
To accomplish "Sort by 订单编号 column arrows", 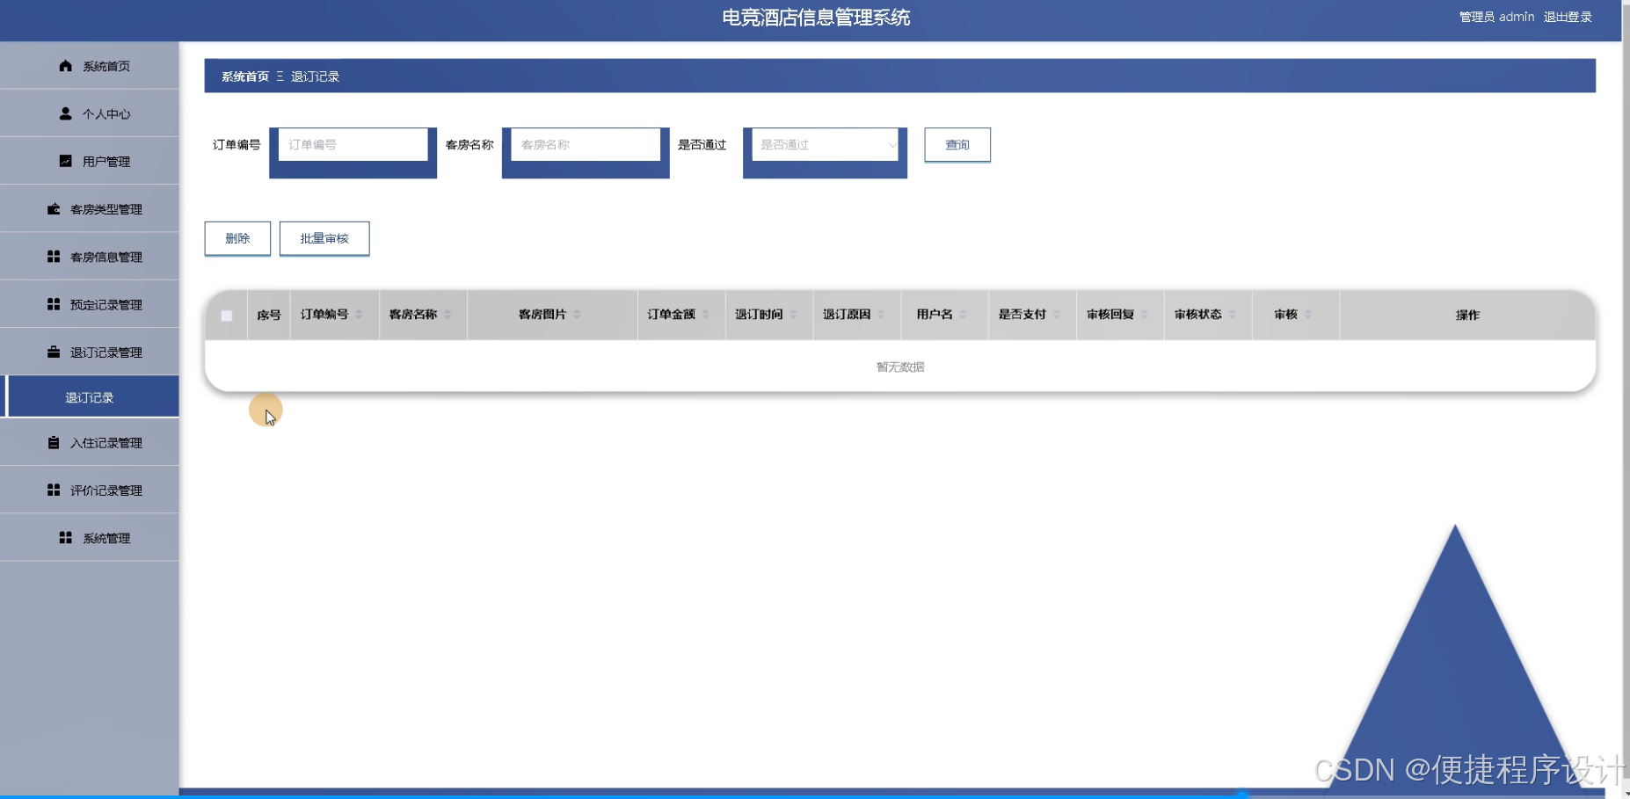I will (359, 315).
